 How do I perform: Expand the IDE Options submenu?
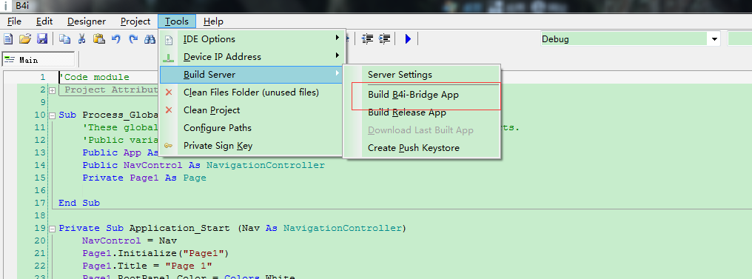(x=252, y=39)
